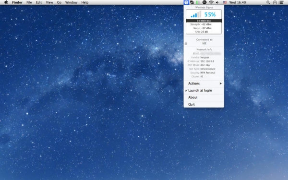Click the signal strength bars graphic
Screen dimensions: 288x180
pyautogui.click(x=196, y=14)
